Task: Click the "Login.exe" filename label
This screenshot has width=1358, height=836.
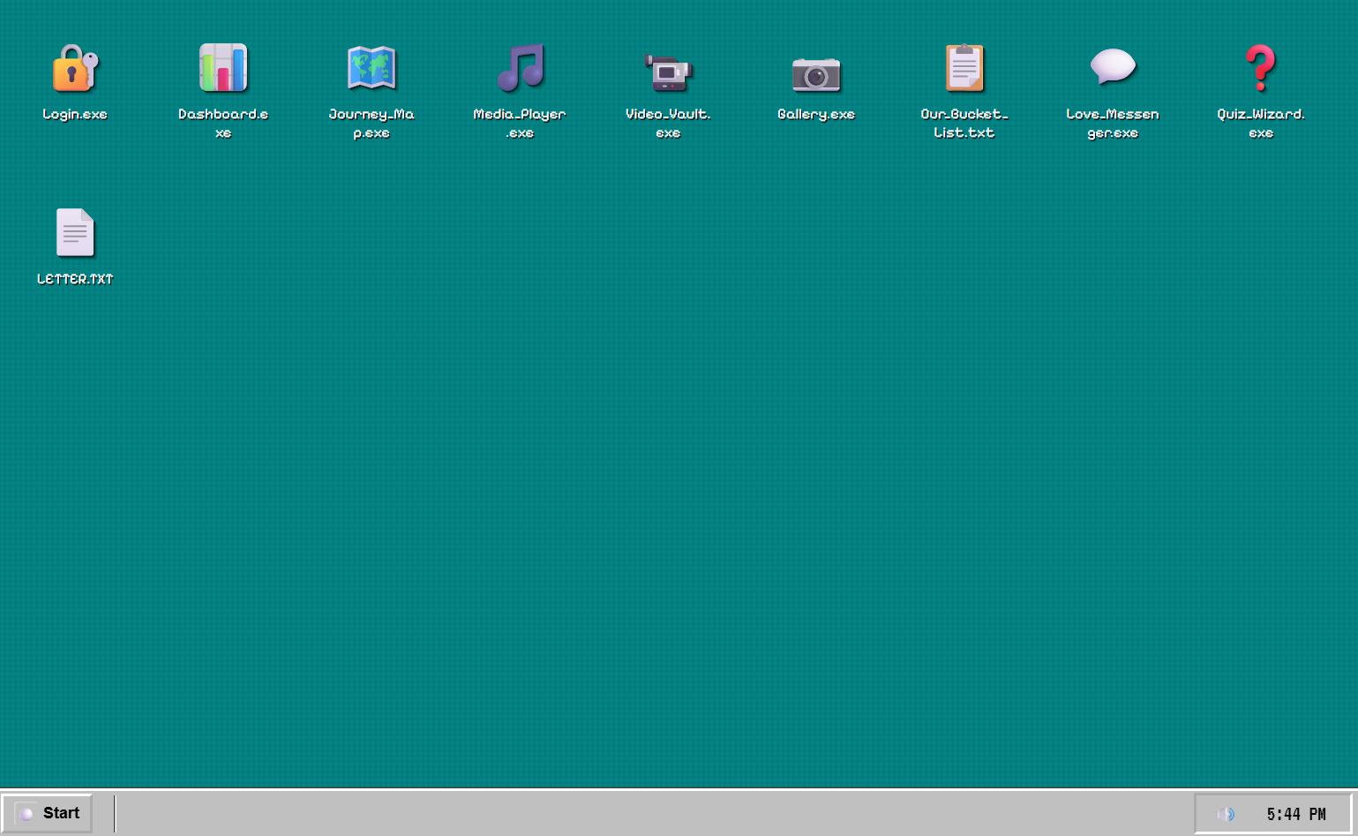Action: coord(75,115)
